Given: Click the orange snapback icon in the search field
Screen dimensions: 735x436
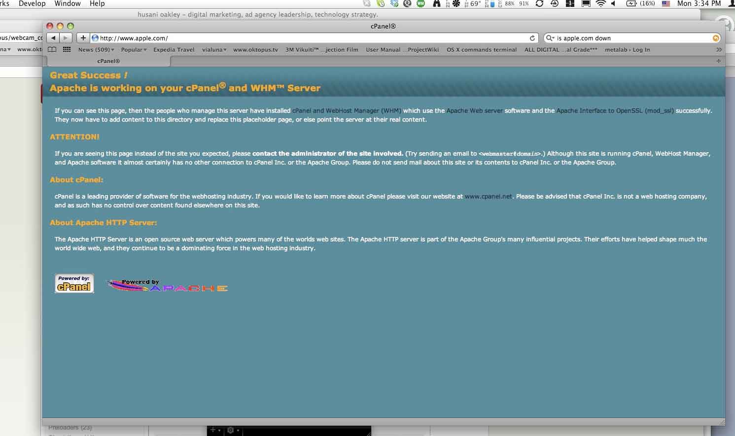Looking at the screenshot, I should pyautogui.click(x=716, y=38).
